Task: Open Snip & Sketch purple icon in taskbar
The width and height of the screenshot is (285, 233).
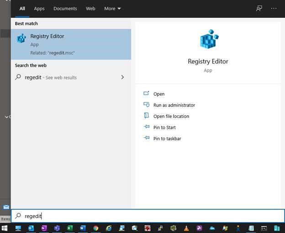Action: coord(199,228)
